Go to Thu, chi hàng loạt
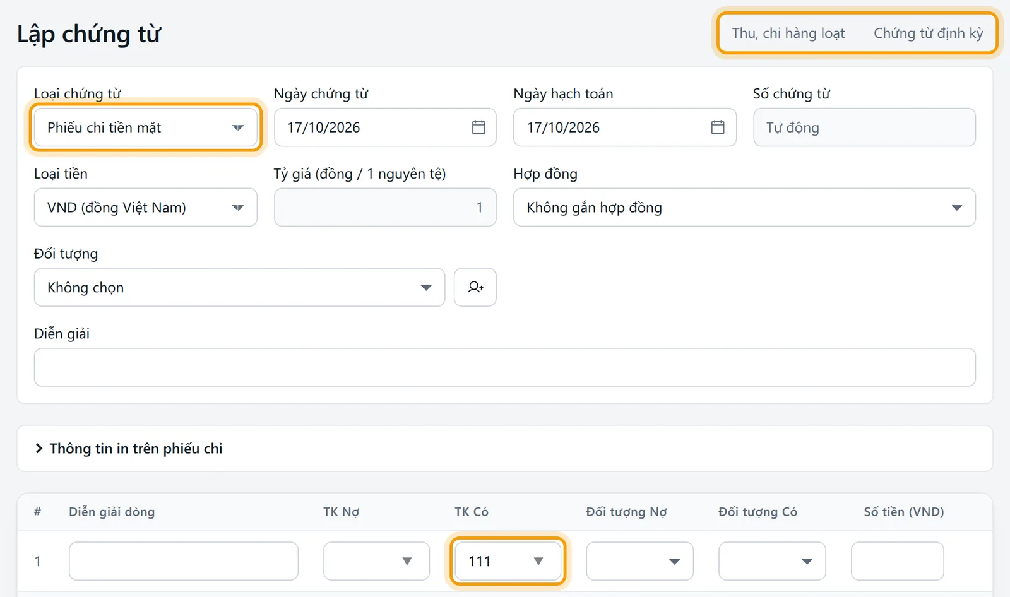Screen dimensions: 1010x597 pyautogui.click(x=788, y=33)
